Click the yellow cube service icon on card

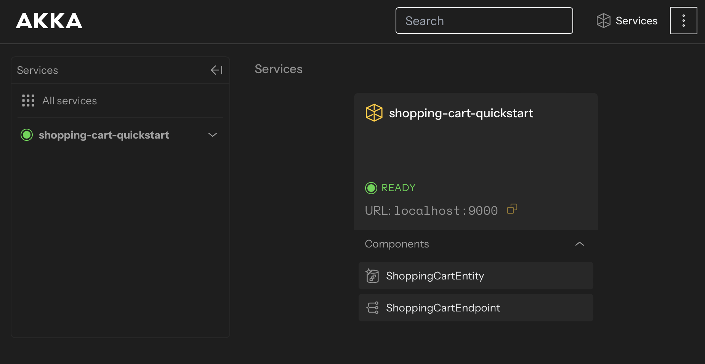tap(374, 113)
